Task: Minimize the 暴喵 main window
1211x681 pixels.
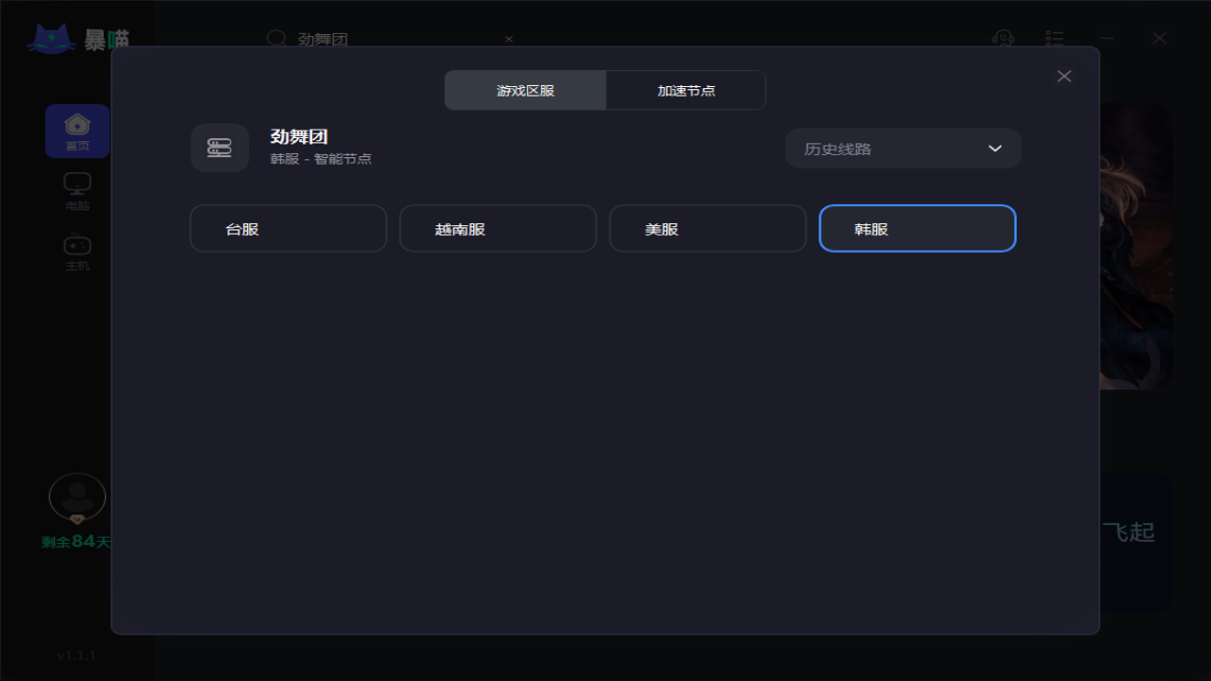Action: (1108, 38)
